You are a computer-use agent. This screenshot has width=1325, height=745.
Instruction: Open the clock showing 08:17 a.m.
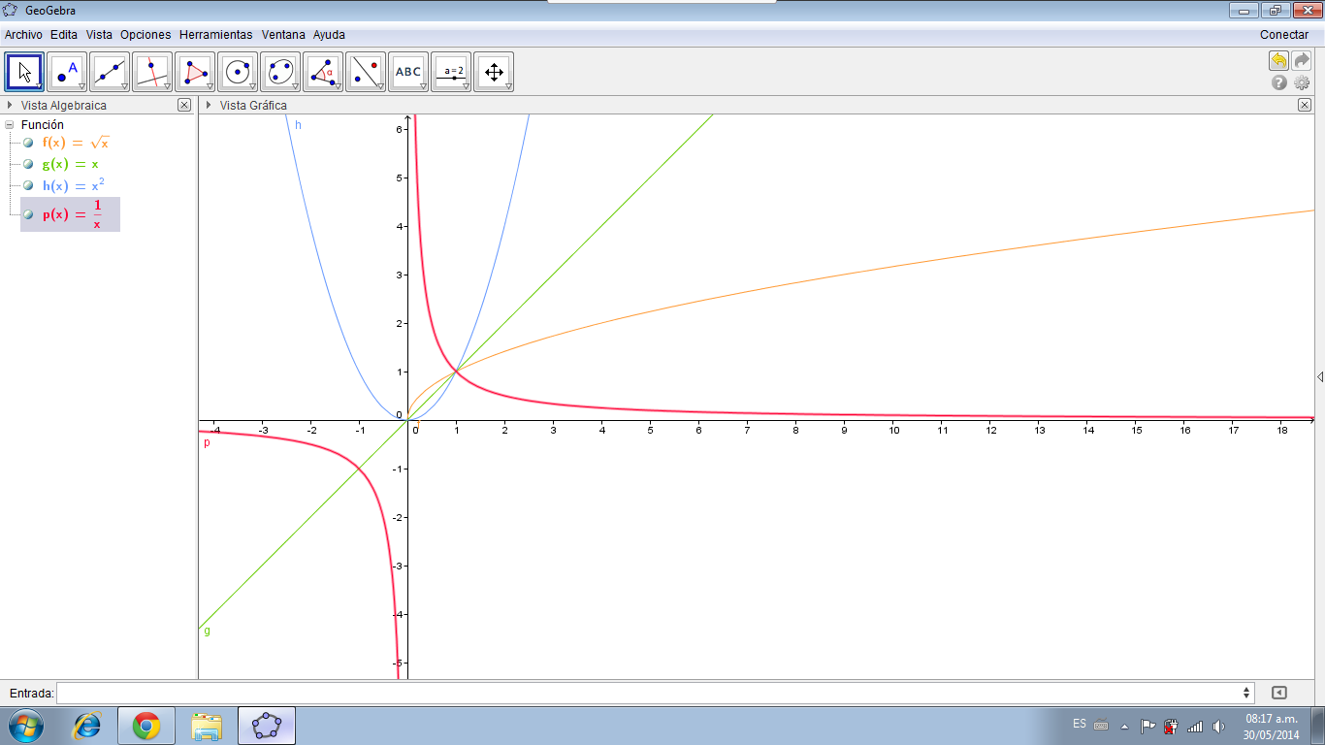[x=1272, y=726]
